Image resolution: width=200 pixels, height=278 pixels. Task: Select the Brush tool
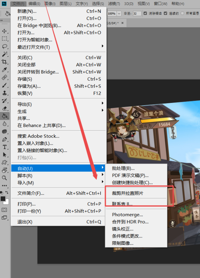[4, 85]
